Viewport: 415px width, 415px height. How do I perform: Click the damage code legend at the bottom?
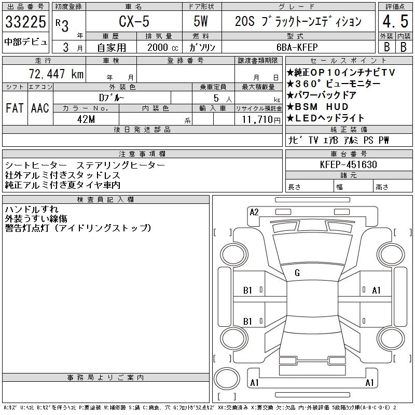click(x=200, y=408)
